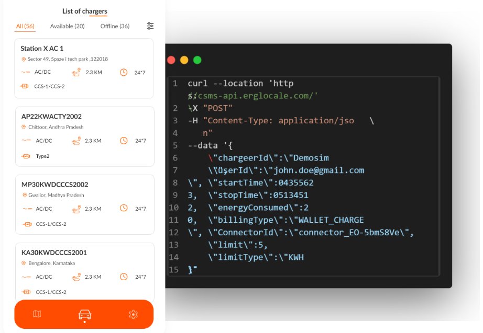Select the All (56) tab
Viewport: 483px width, 333px height.
(25, 26)
